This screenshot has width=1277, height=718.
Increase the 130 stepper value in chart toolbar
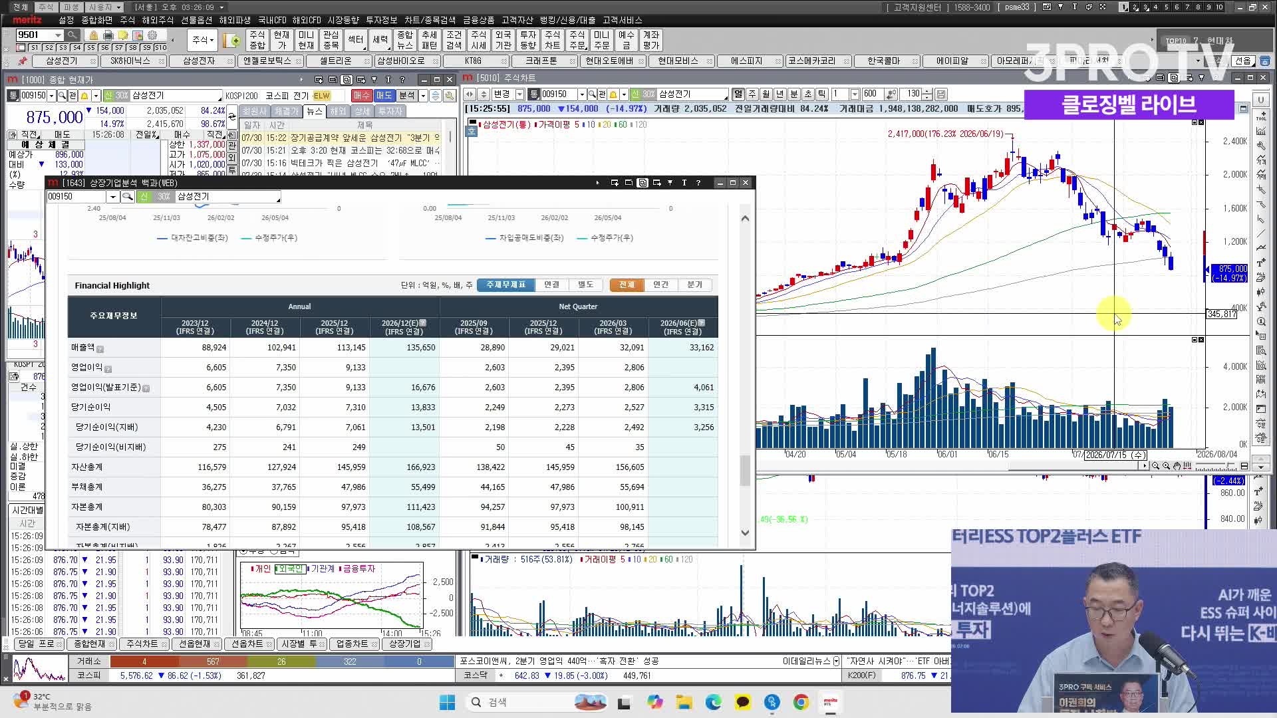[928, 92]
